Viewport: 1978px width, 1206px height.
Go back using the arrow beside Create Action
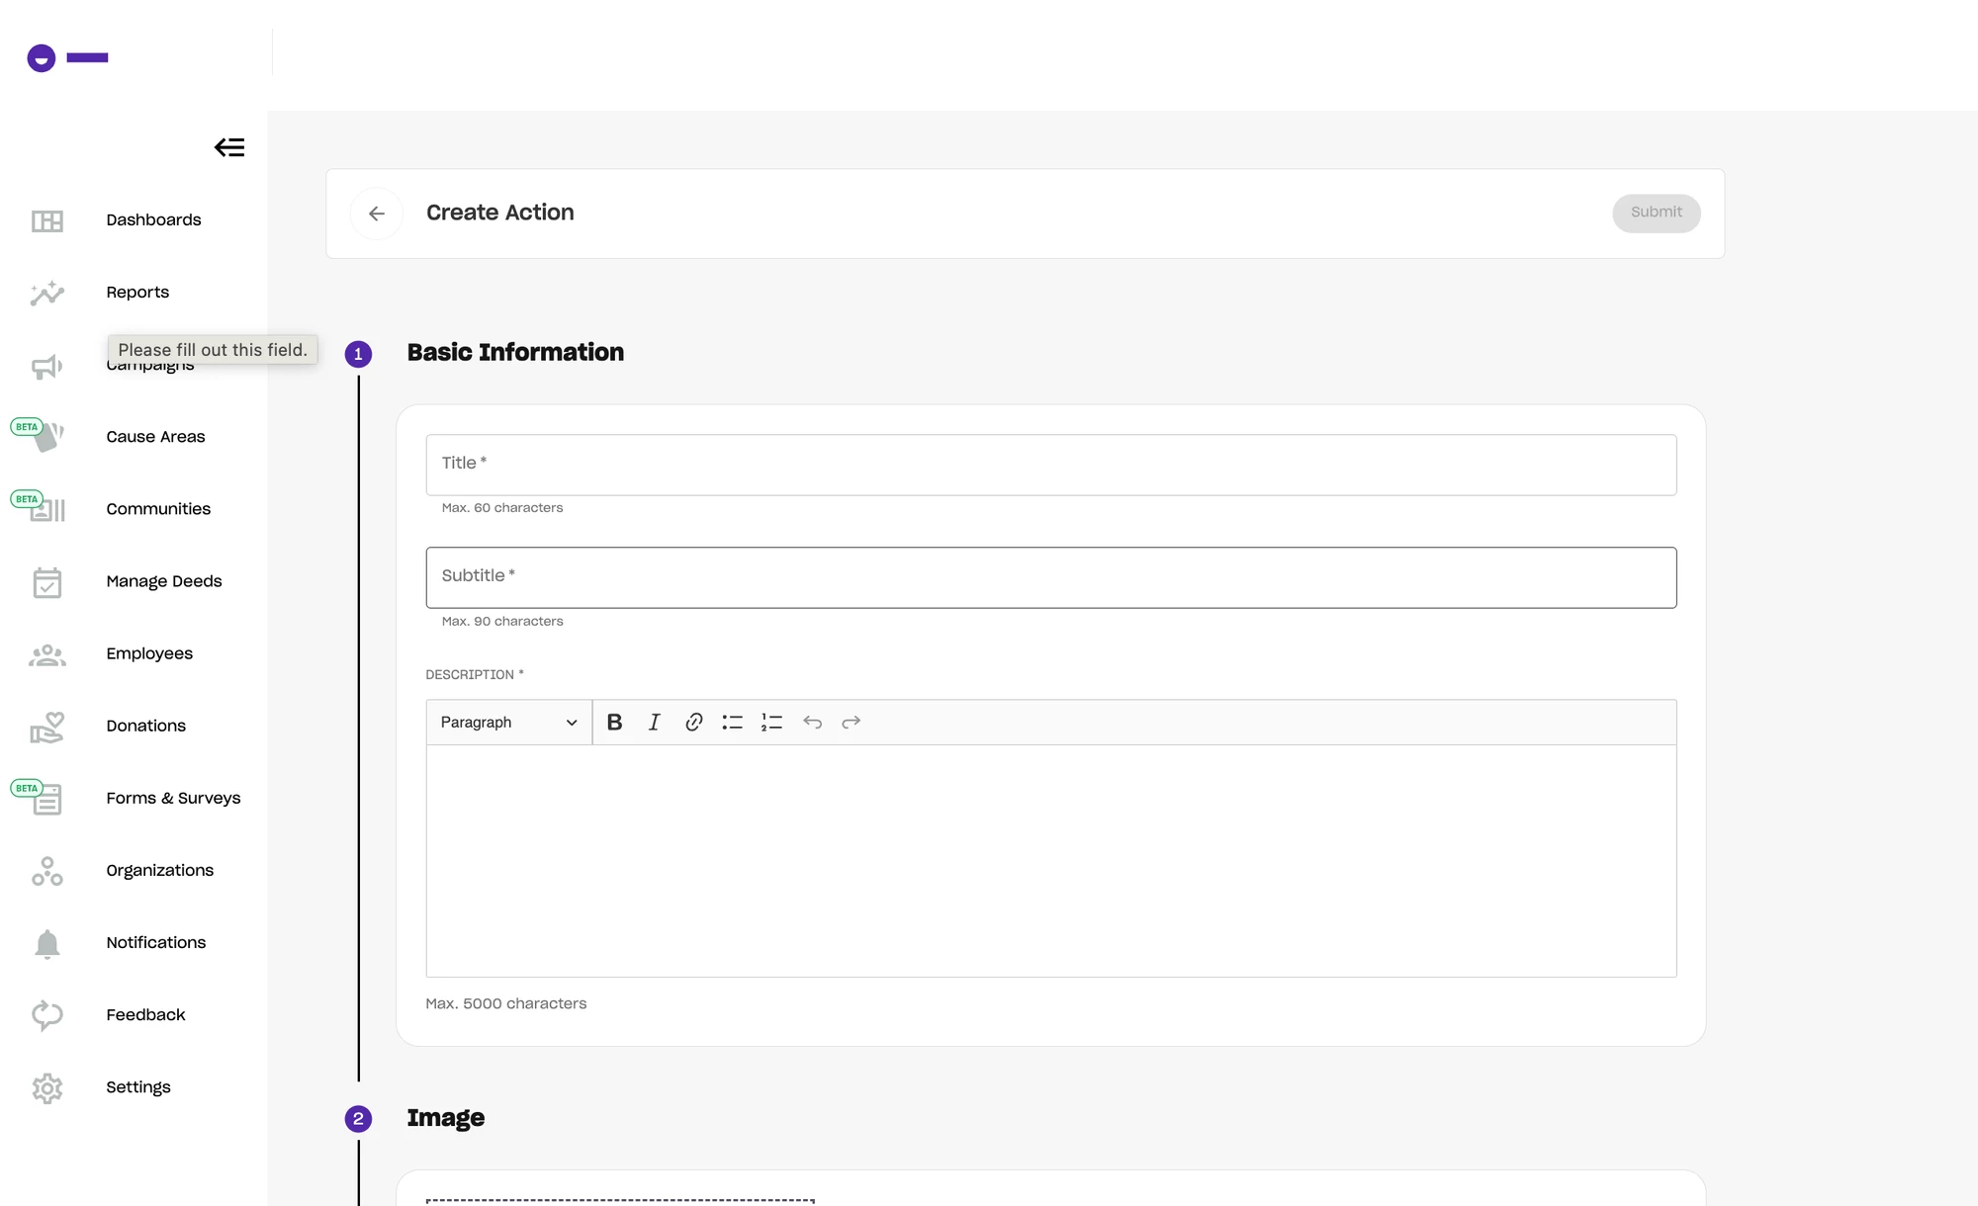[377, 214]
